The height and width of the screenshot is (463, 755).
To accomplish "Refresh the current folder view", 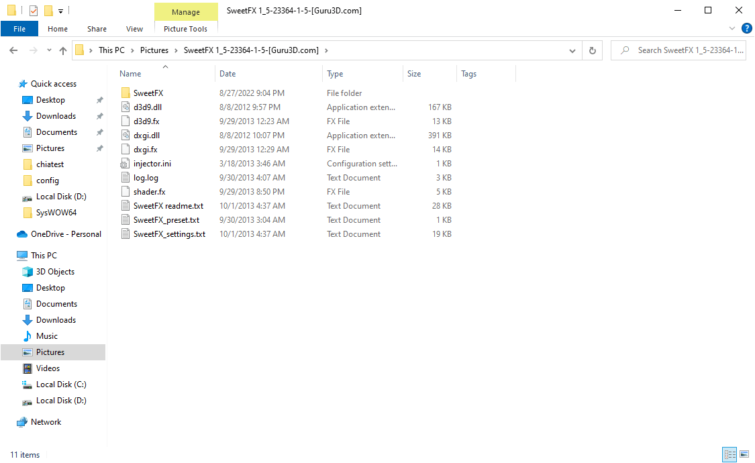I will (x=592, y=50).
